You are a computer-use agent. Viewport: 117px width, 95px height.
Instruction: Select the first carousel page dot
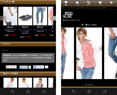(x=86, y=85)
